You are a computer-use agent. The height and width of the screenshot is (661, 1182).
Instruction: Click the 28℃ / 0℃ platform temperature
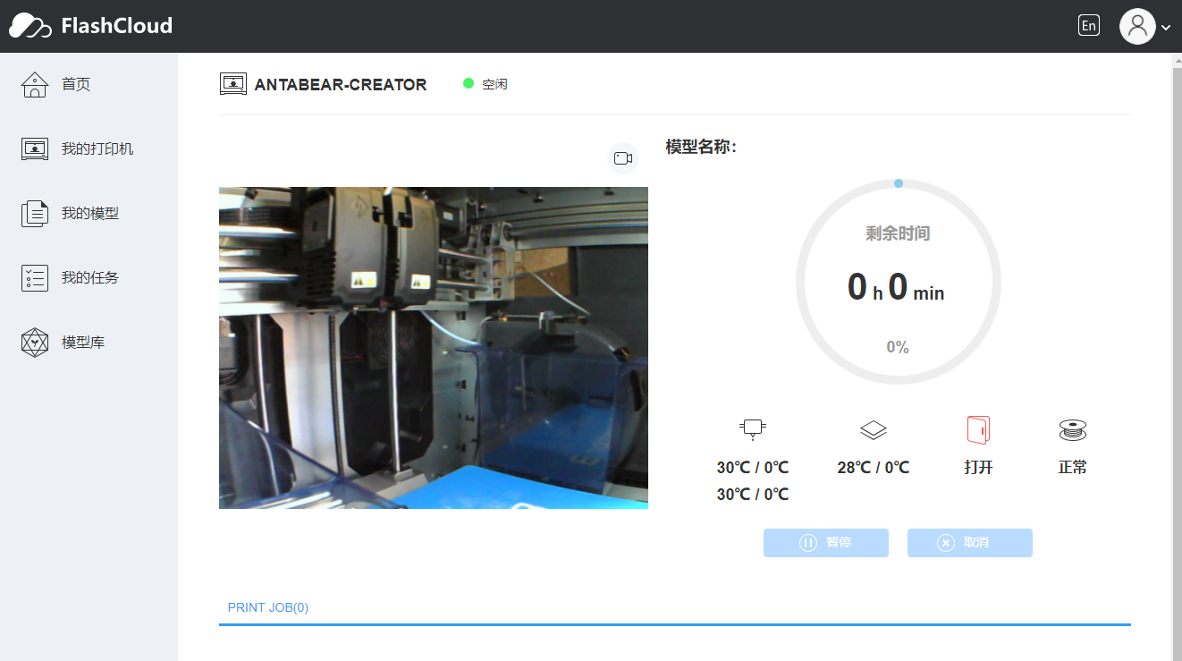874,468
